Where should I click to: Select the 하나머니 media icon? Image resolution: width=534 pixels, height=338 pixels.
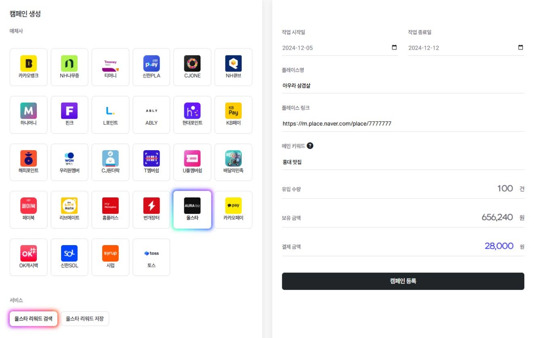[28, 115]
